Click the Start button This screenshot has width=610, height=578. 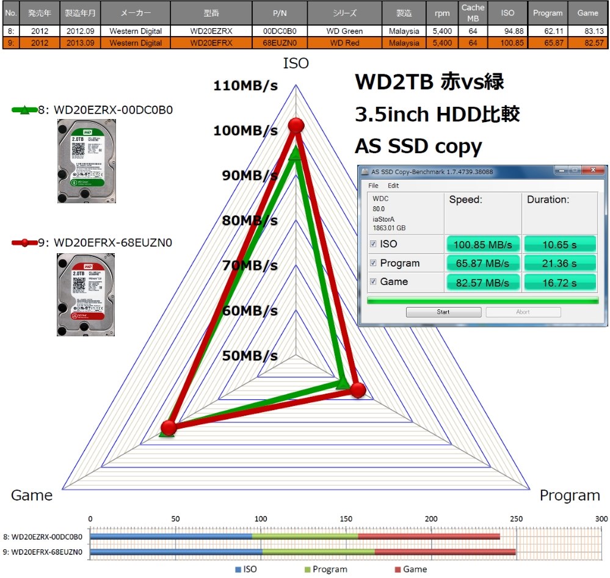click(x=443, y=312)
